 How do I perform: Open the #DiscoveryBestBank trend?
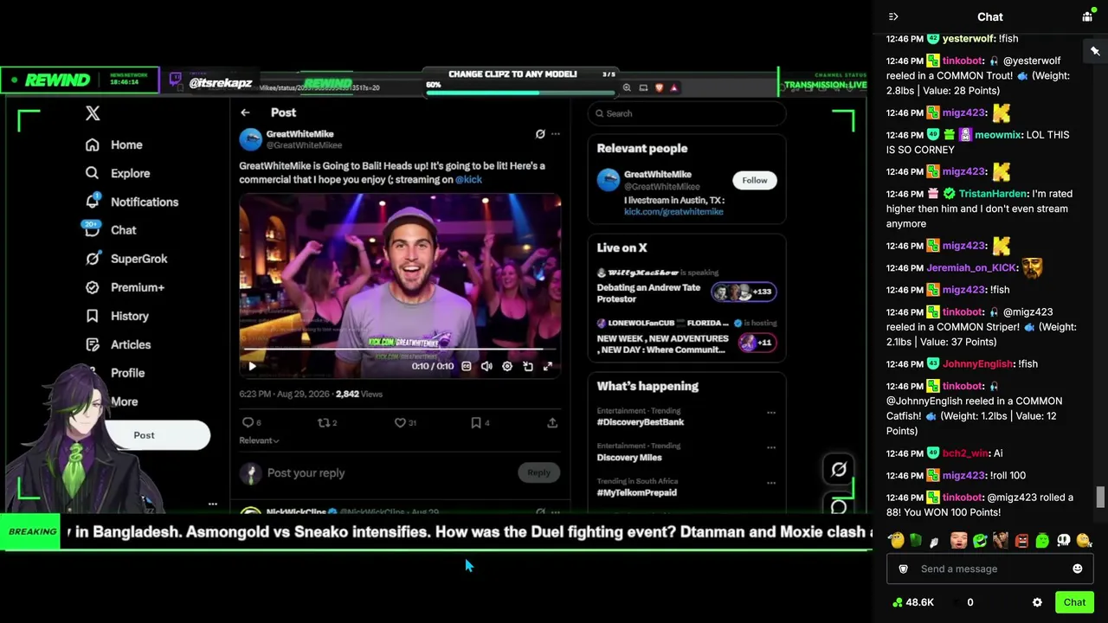tap(641, 421)
